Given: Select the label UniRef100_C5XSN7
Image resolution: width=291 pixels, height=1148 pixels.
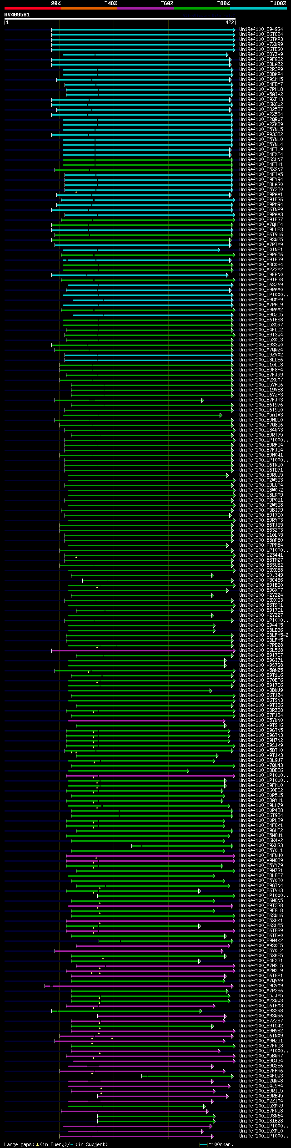Looking at the screenshot, I should (261, 170).
